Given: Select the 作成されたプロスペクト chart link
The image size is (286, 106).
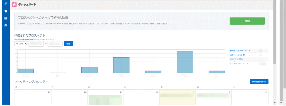Looking at the screenshot, I should click(240, 51).
